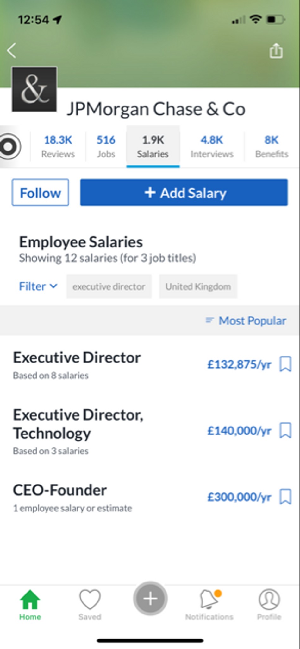Follow JPMorgan Chase & Co
Image resolution: width=300 pixels, height=649 pixels.
tap(40, 192)
